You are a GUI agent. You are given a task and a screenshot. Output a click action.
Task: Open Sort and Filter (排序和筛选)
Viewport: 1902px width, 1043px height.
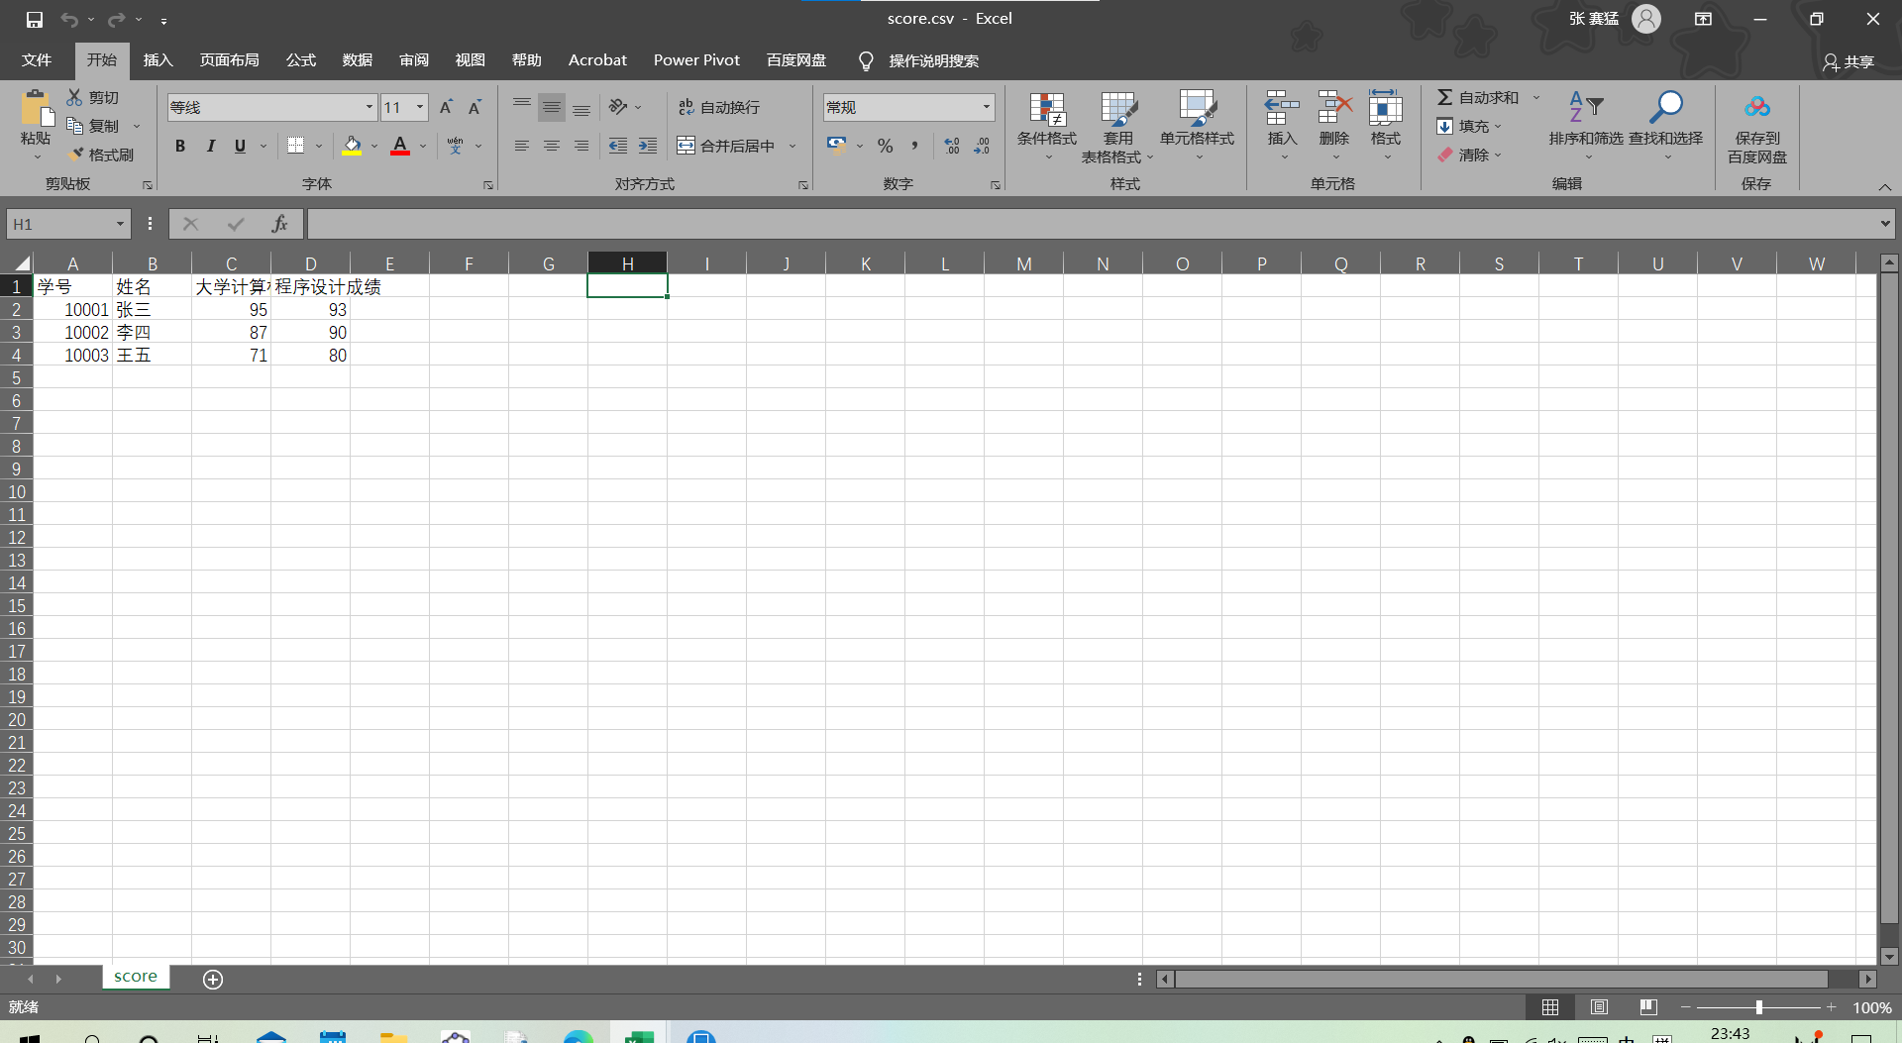pyautogui.click(x=1587, y=127)
